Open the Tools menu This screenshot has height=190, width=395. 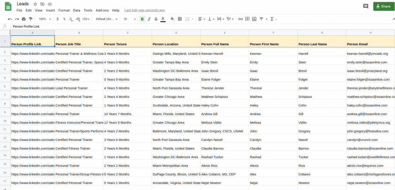coord(88,10)
